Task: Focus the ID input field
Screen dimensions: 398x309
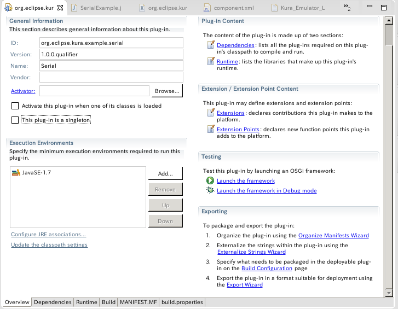Action: click(x=111, y=43)
